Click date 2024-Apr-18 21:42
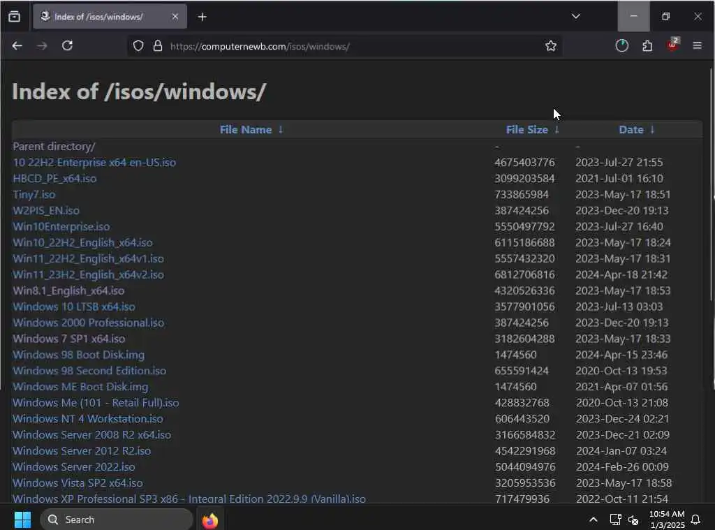This screenshot has height=530, width=715. (x=621, y=274)
